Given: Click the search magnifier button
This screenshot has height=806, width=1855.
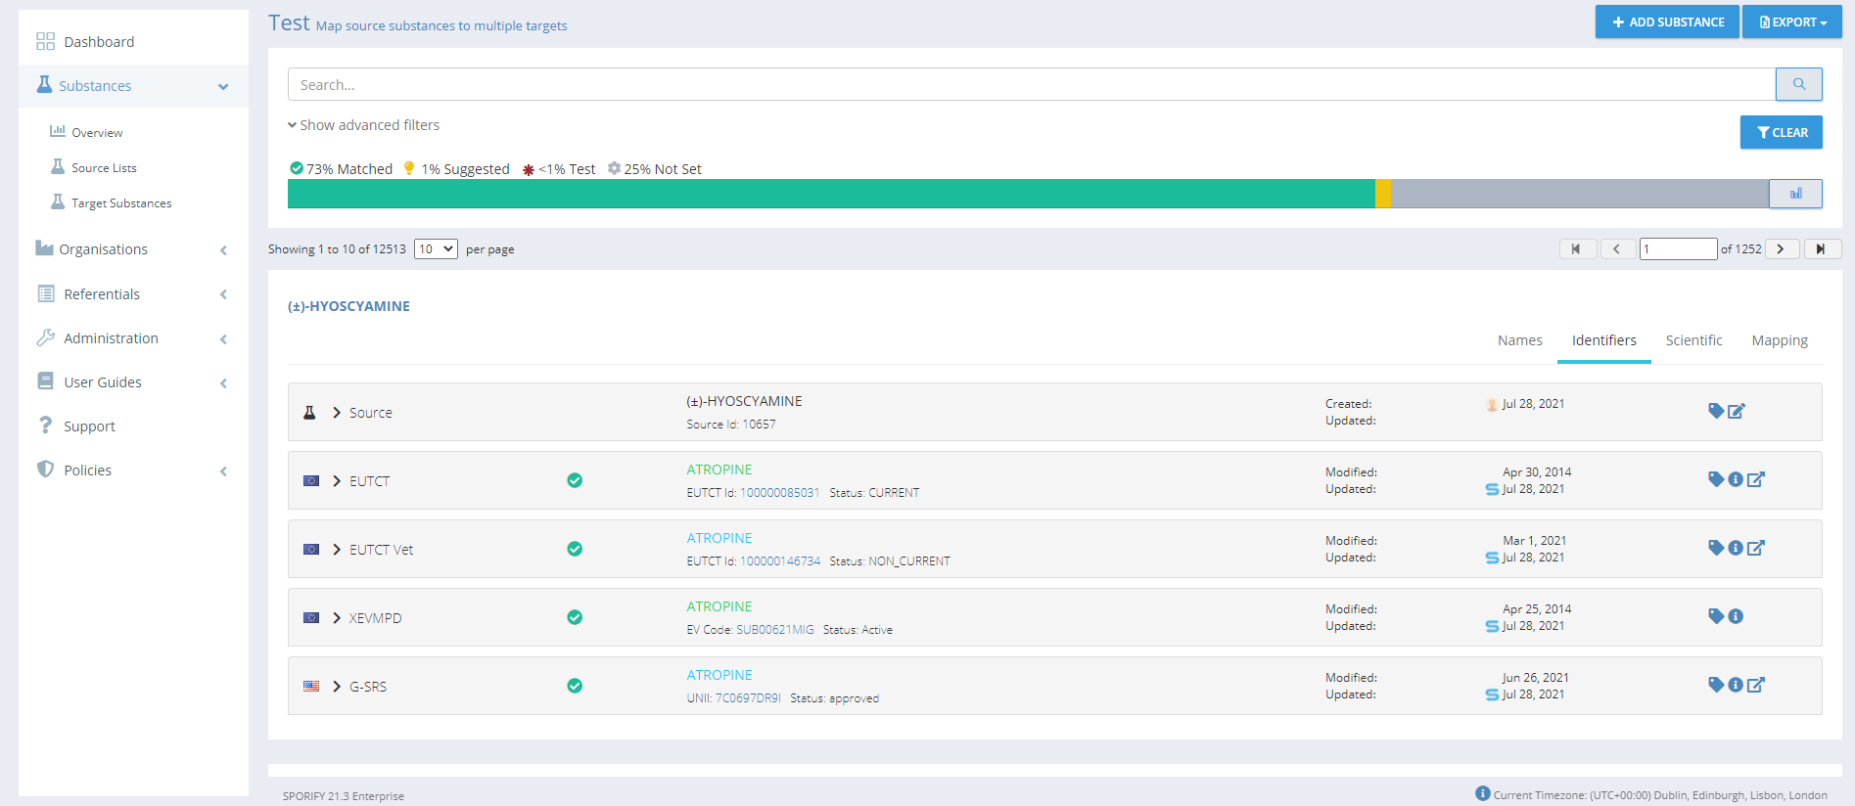Looking at the screenshot, I should click(x=1798, y=84).
